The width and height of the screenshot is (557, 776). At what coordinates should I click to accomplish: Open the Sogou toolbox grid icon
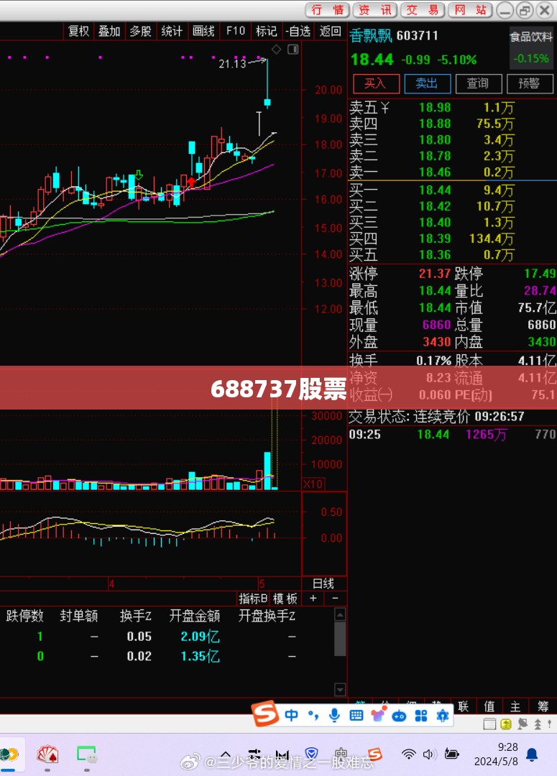coord(421,716)
